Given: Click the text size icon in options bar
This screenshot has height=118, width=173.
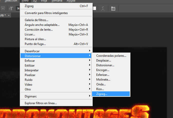Looking at the screenshot, I should pyautogui.click(x=11, y=9).
